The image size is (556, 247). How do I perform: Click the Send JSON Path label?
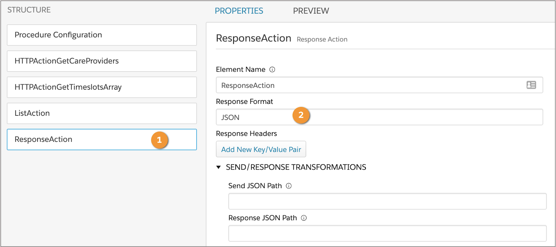255,186
